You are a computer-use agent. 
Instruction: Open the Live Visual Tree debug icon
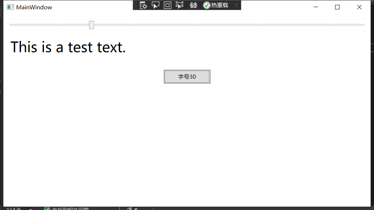(x=143, y=5)
